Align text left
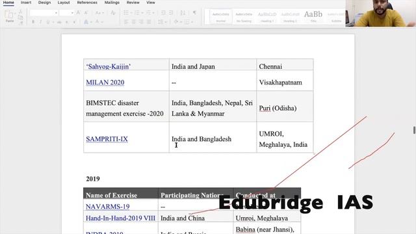Screen dimensions: 416x234 (126, 22)
